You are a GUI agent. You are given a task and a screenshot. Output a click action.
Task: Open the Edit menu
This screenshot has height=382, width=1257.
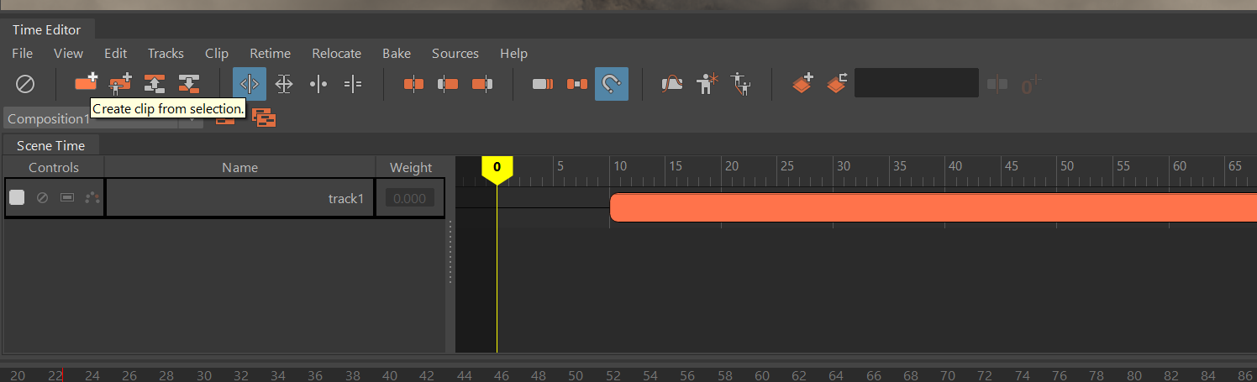pyautogui.click(x=115, y=53)
